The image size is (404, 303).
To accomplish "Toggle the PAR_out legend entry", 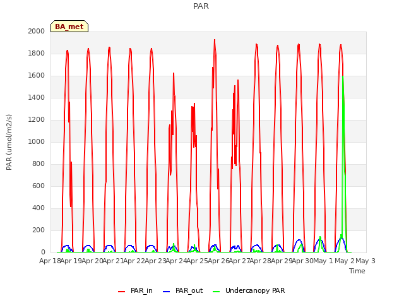I will (183, 290).
